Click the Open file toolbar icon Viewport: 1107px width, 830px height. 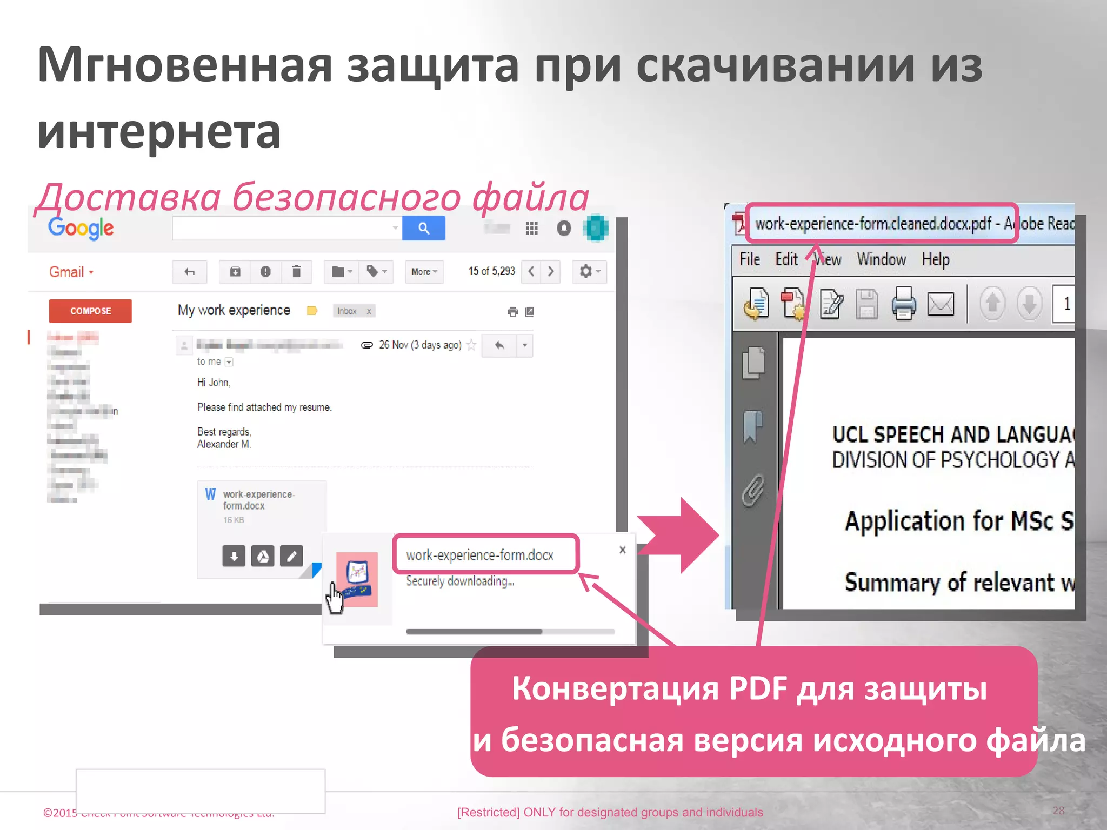point(756,304)
